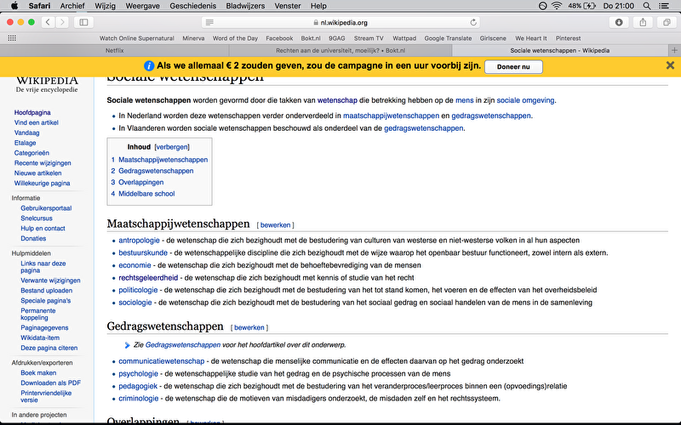Open the rechtsgeleerdheid article link
681x425 pixels.
click(148, 278)
